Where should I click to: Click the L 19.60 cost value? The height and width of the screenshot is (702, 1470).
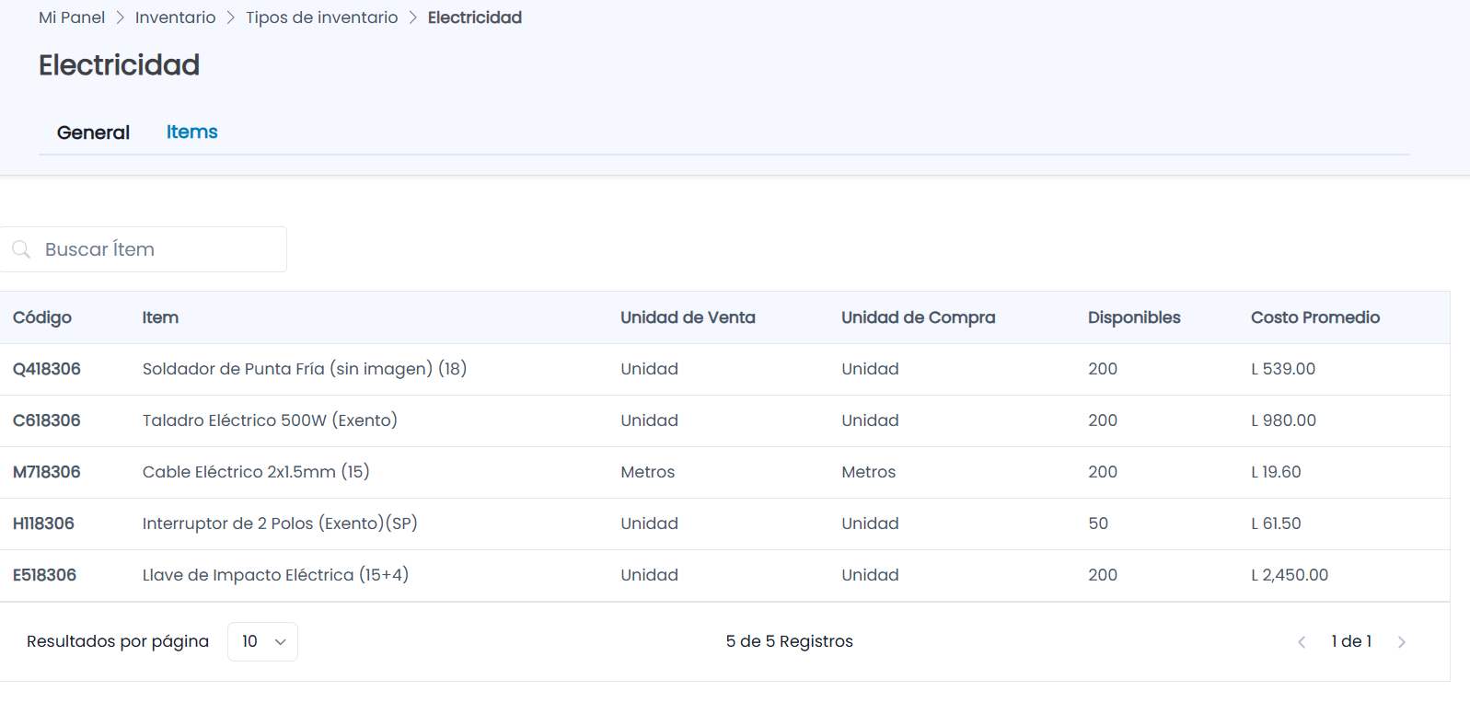(1276, 472)
